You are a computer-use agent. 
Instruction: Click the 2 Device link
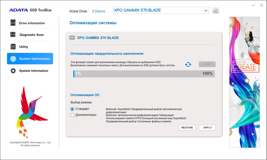click(99, 11)
